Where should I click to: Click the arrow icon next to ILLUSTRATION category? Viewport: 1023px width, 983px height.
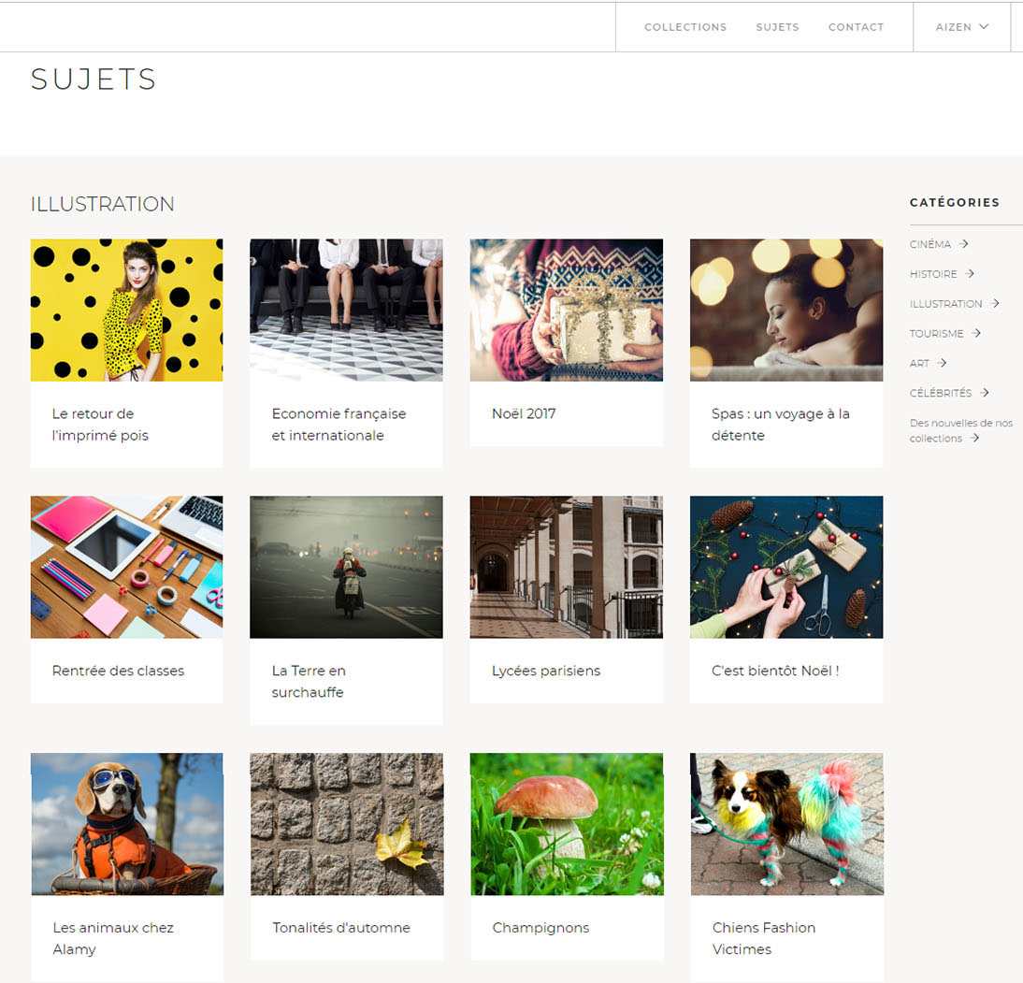click(994, 304)
